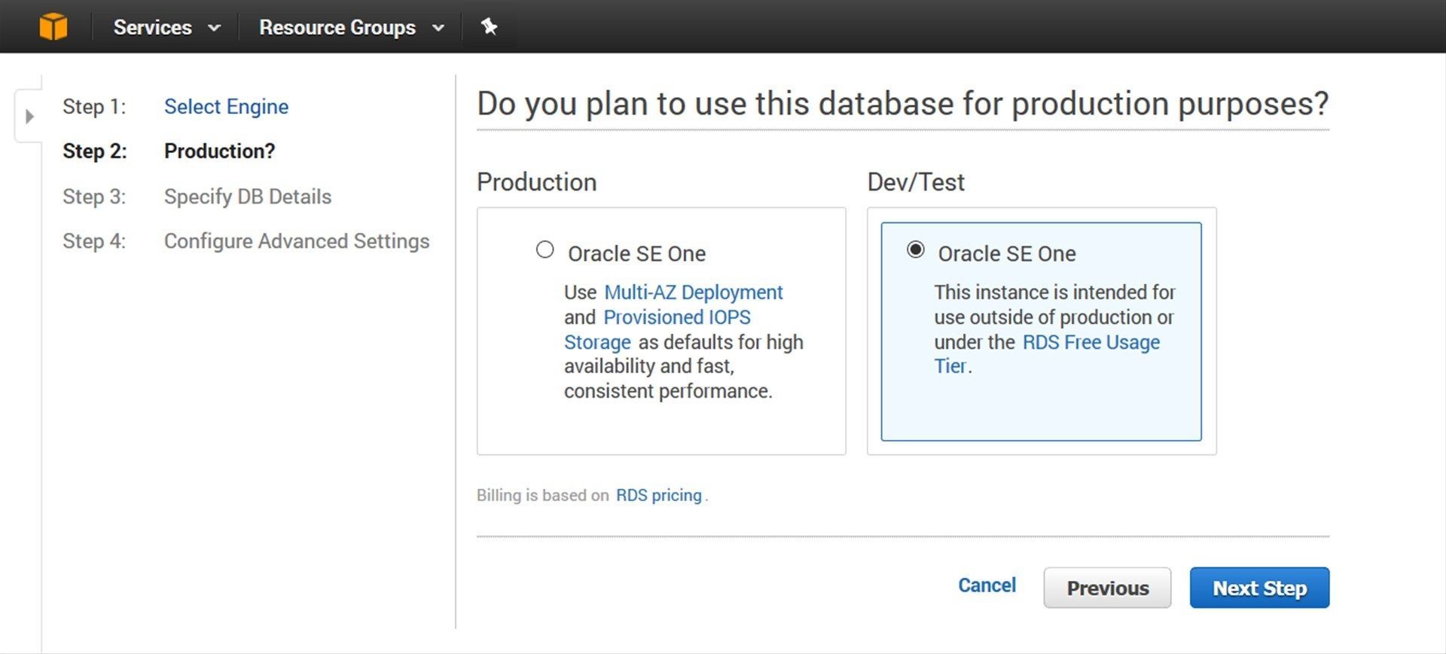Open the RDS pricing link

pos(659,495)
